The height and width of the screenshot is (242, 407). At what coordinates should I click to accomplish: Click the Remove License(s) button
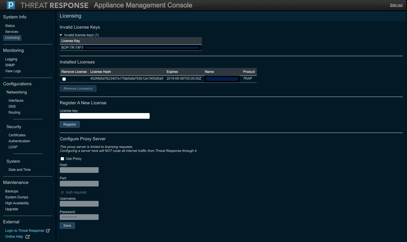tap(78, 88)
